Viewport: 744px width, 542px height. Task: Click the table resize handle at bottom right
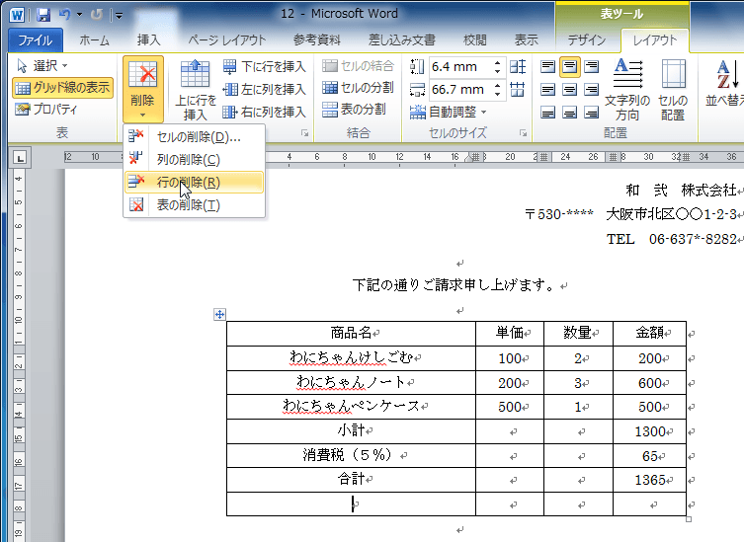coord(689,519)
